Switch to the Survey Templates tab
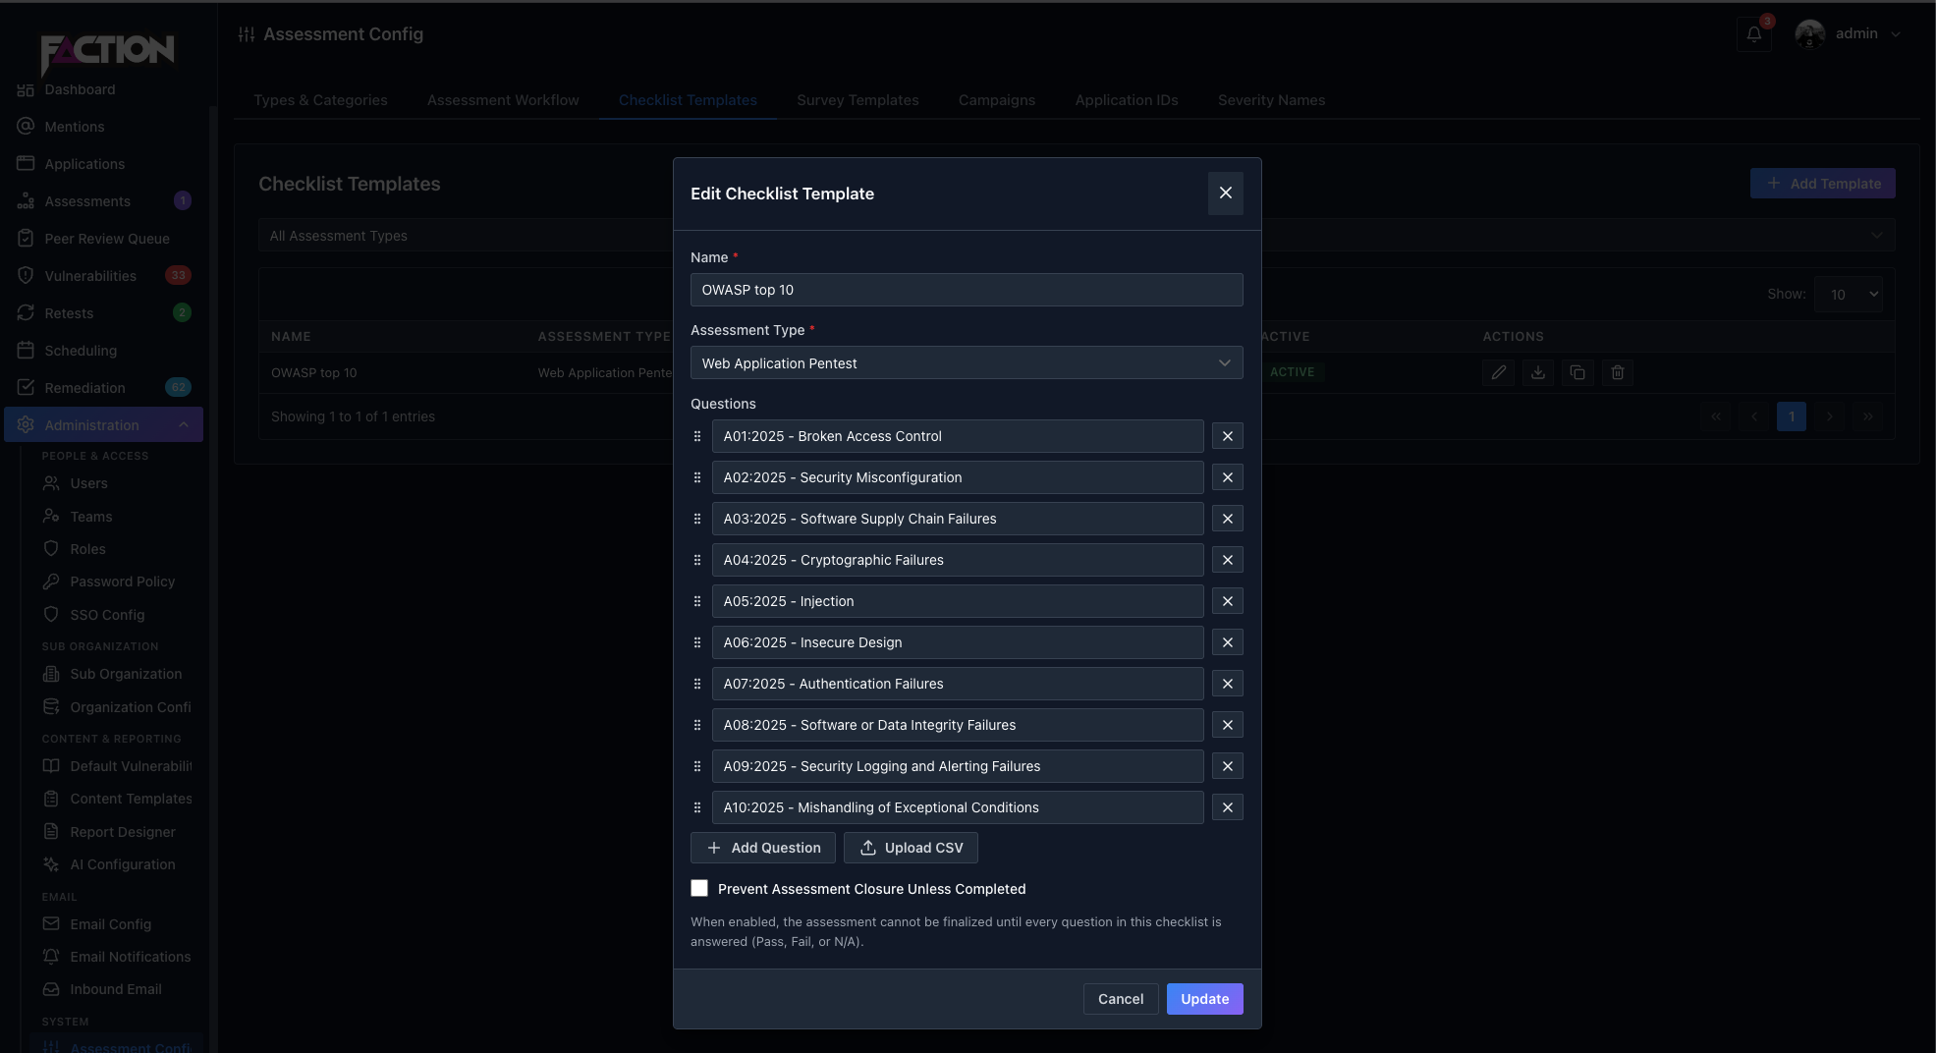The image size is (1936, 1053). (857, 100)
